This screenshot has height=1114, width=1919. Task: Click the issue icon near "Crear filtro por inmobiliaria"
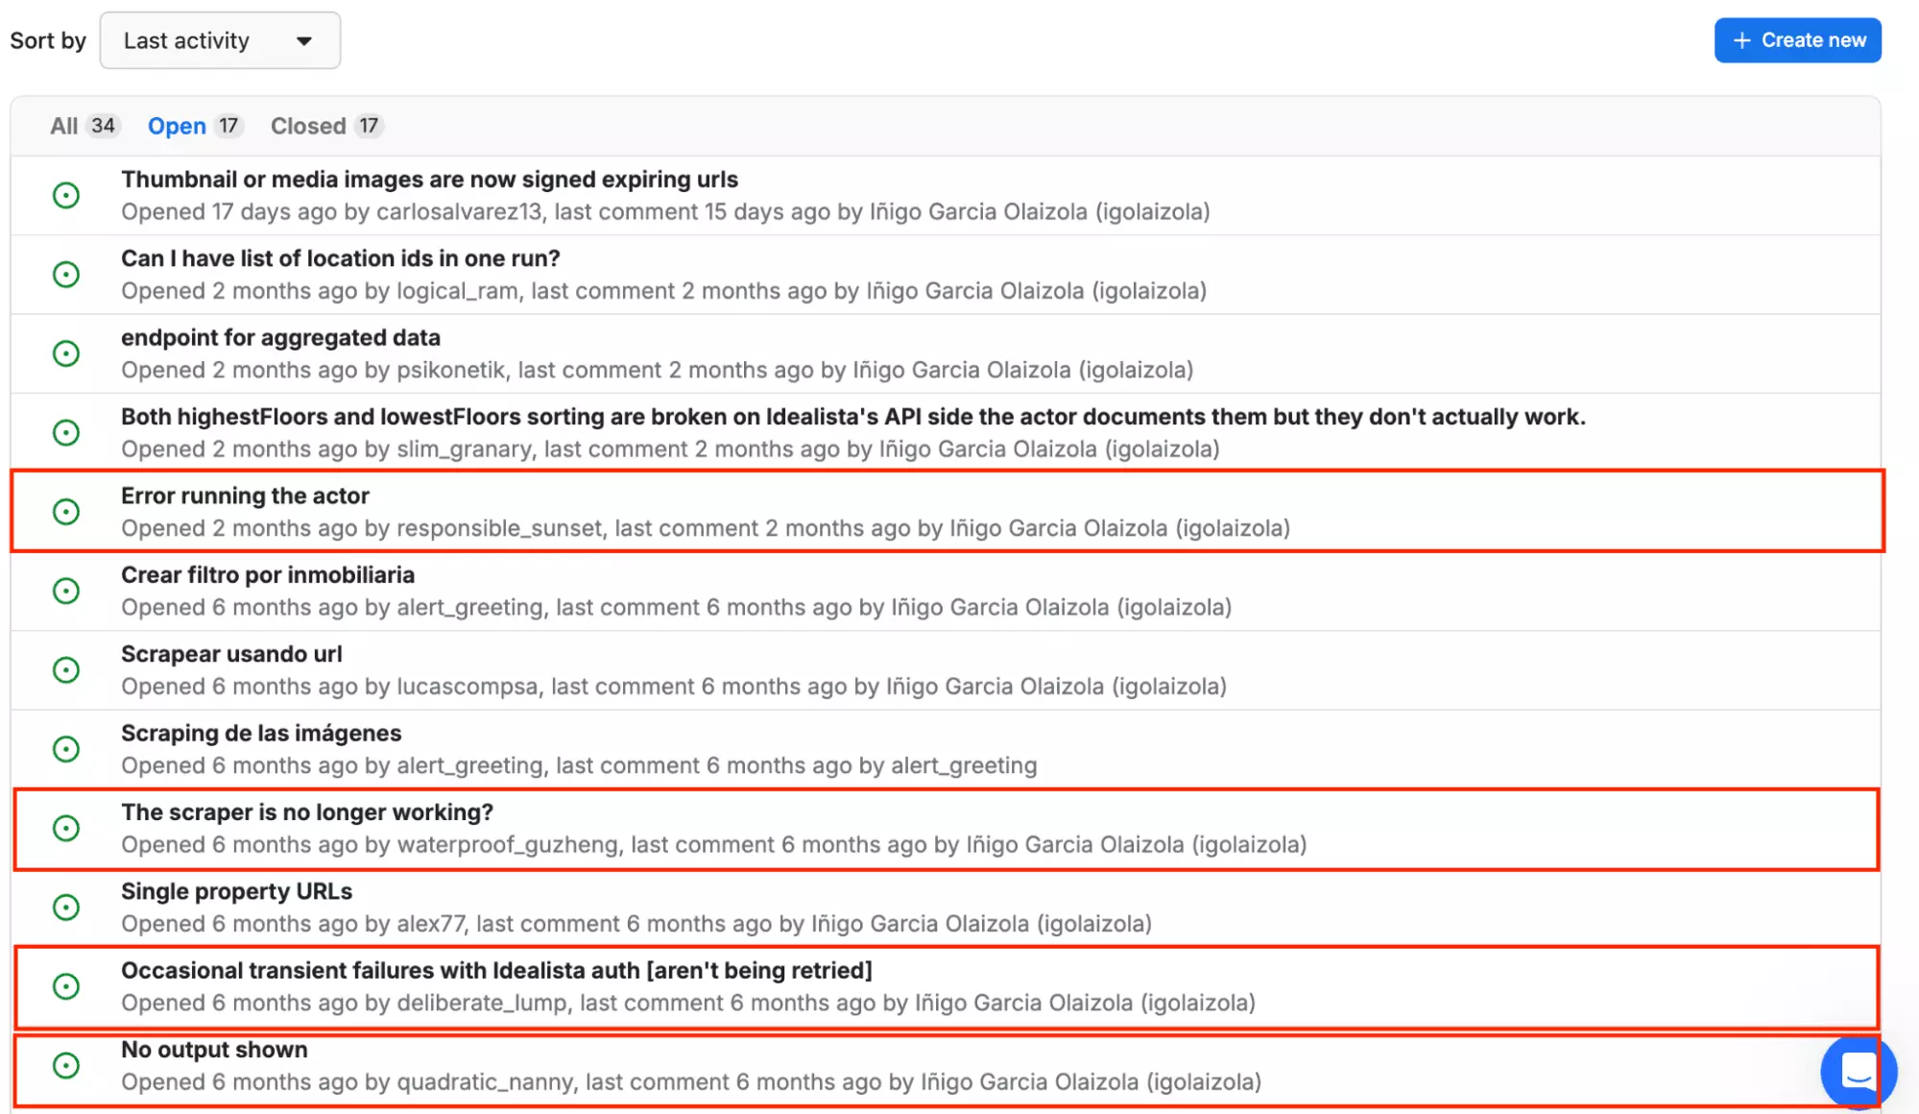pos(65,590)
